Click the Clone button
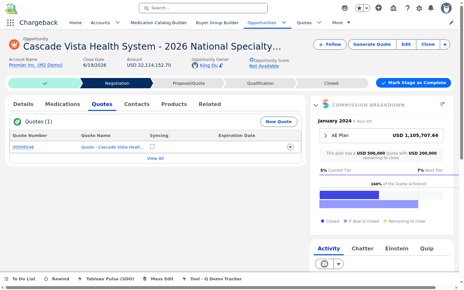Image resolution: width=464 pixels, height=290 pixels. pos(428,44)
